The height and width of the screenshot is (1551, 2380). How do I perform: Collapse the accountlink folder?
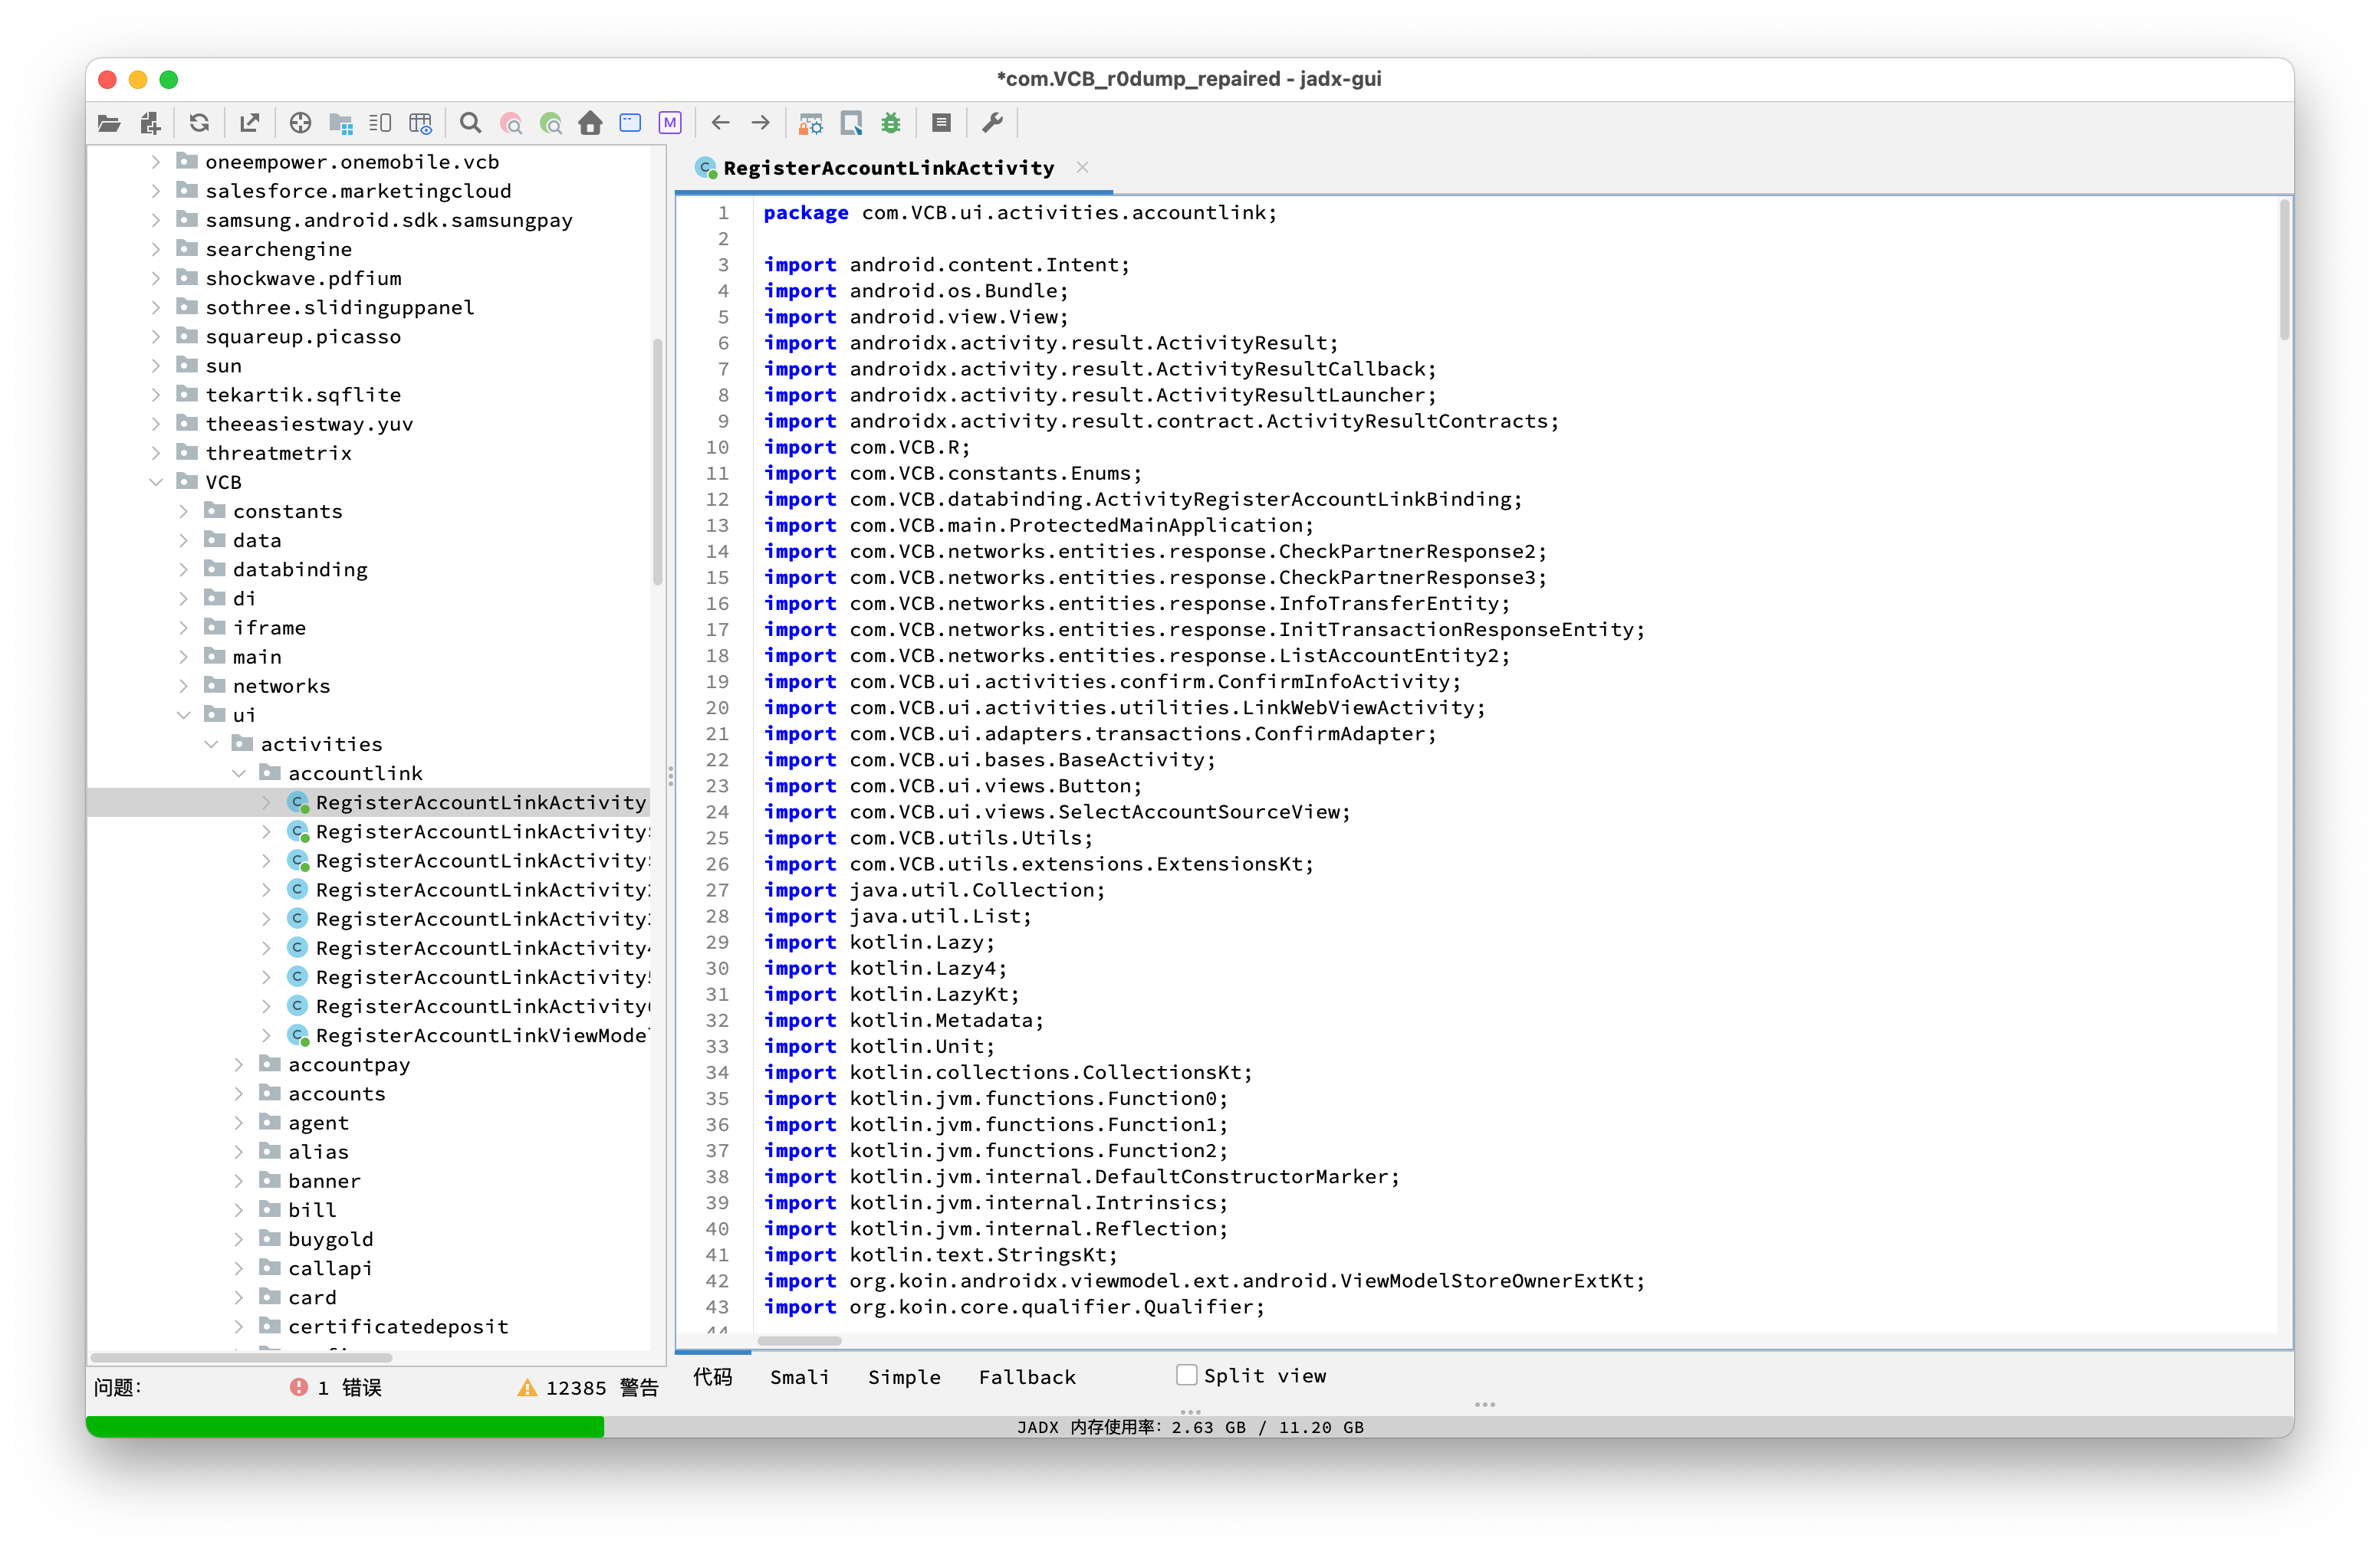[239, 772]
